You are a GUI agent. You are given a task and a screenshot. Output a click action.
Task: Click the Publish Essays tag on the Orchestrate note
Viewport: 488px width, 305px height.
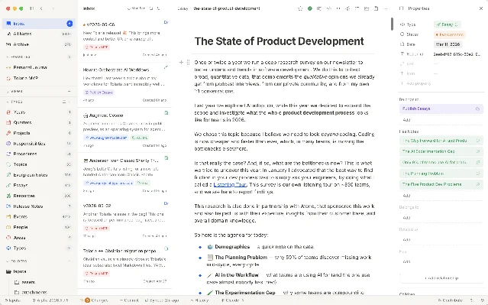tap(99, 92)
